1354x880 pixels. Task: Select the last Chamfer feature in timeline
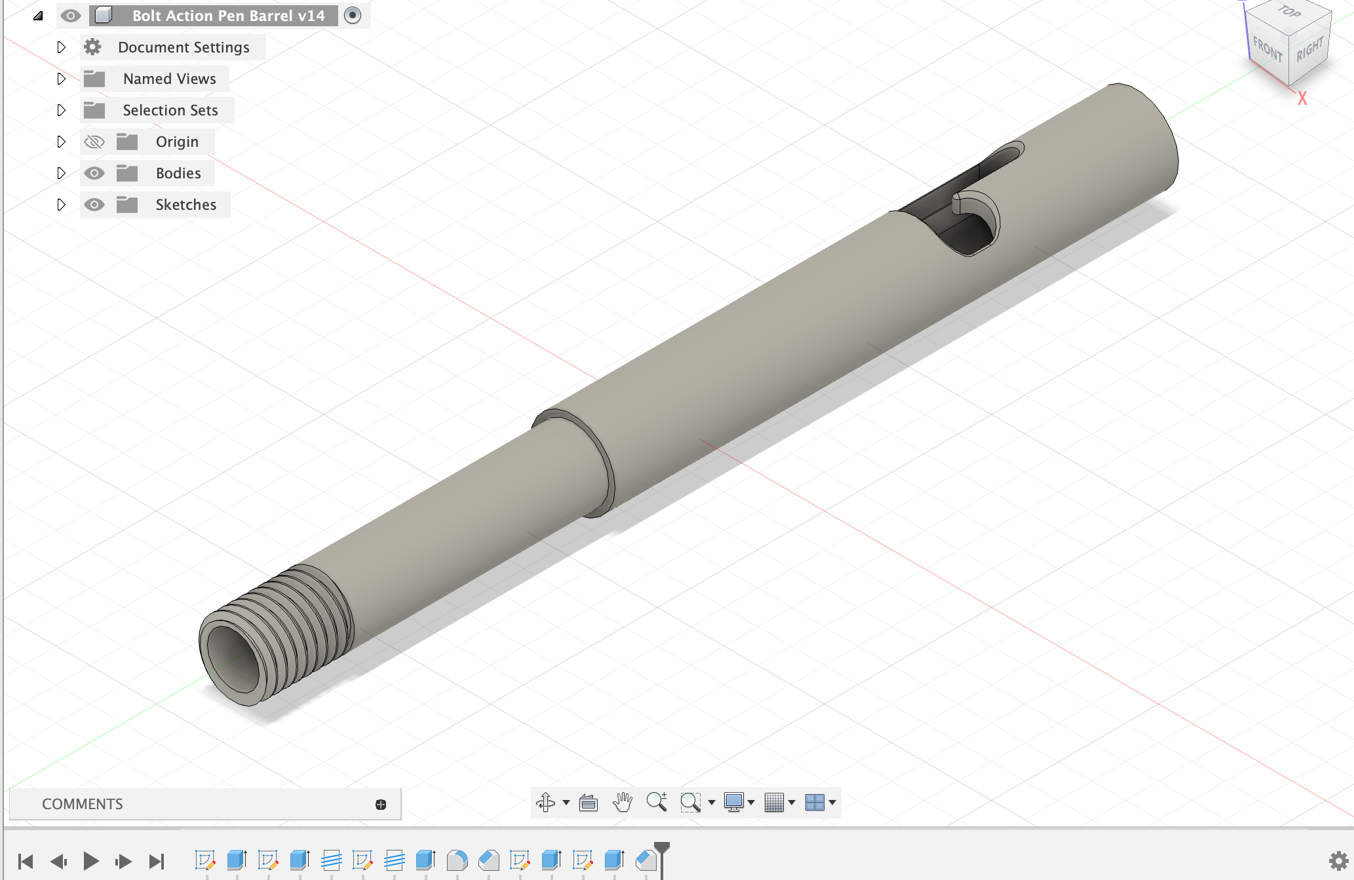646,860
